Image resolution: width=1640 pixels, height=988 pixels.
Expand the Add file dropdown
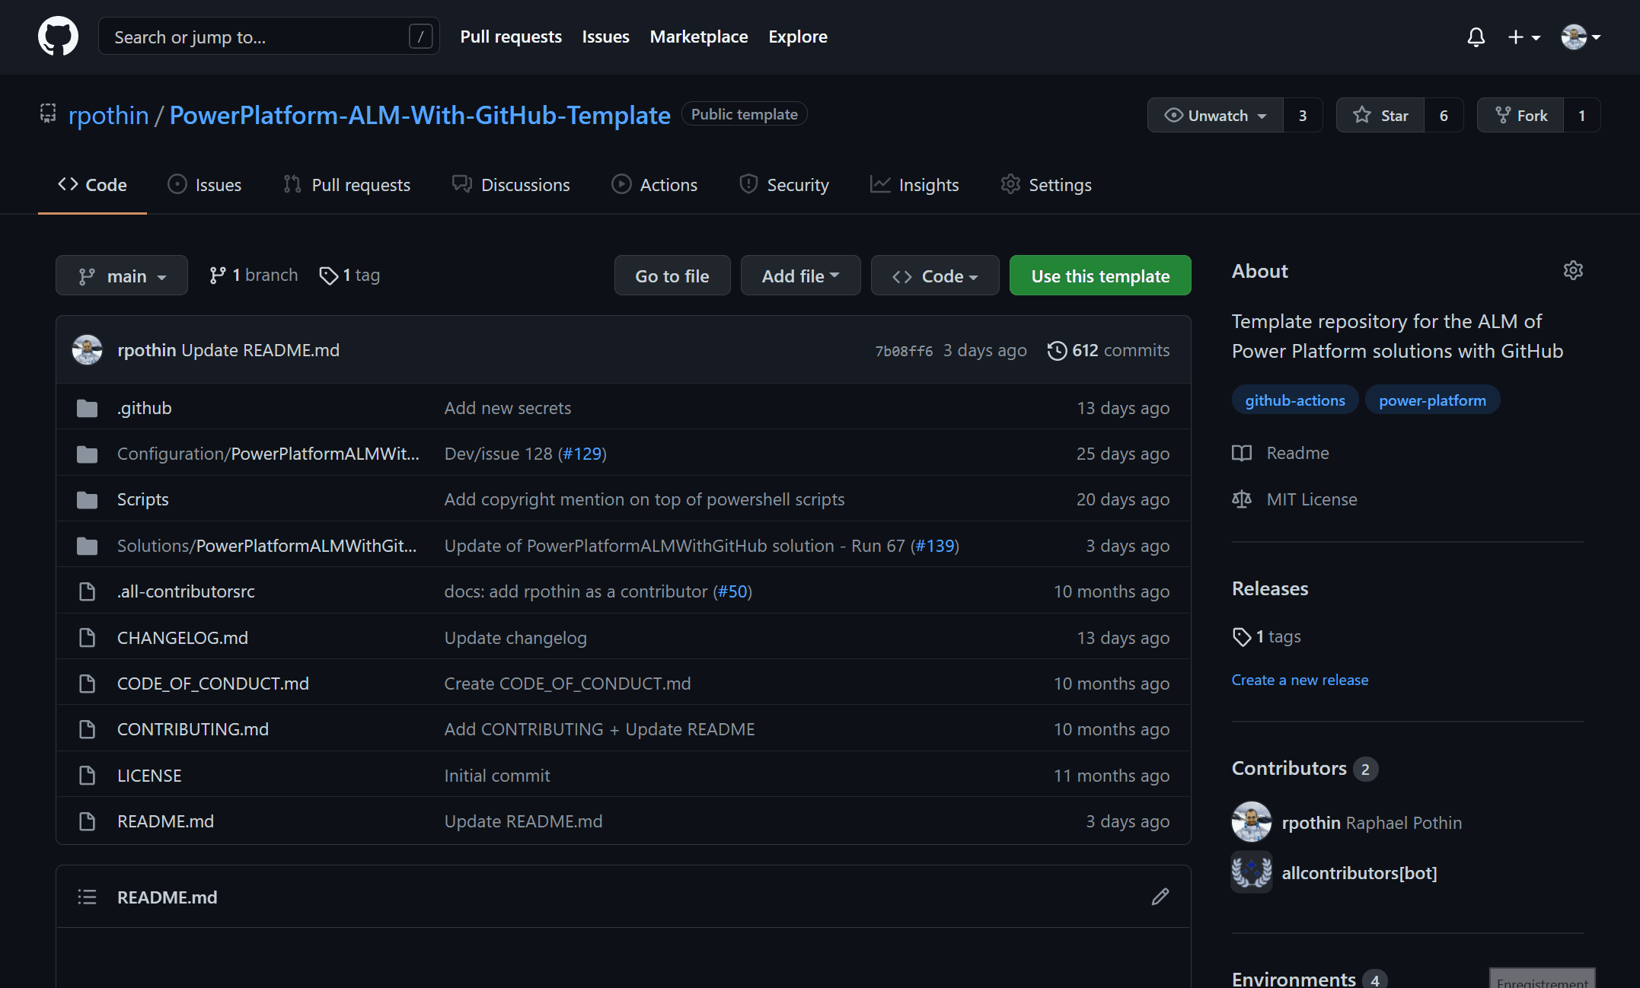coord(800,275)
